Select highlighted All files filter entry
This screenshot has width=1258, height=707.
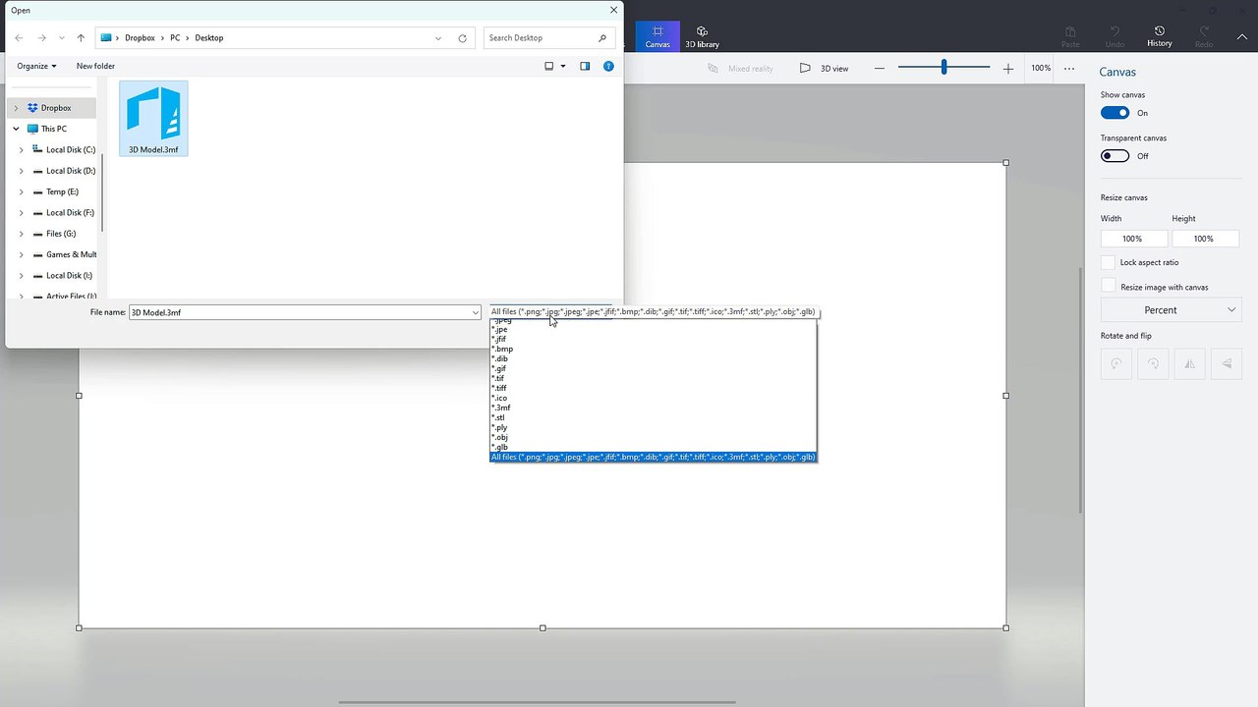(x=653, y=457)
